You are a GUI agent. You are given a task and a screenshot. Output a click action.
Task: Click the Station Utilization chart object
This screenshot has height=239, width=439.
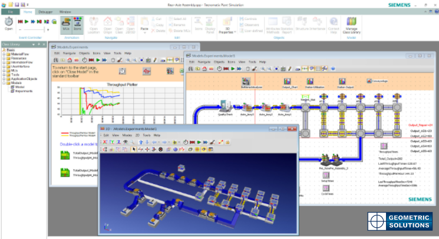coord(310,81)
